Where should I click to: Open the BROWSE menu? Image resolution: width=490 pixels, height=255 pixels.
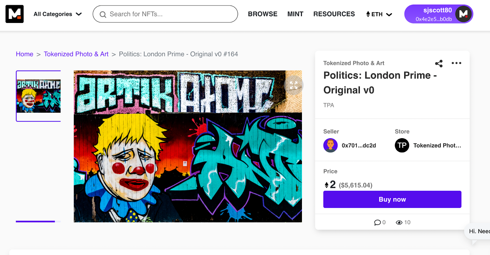262,14
